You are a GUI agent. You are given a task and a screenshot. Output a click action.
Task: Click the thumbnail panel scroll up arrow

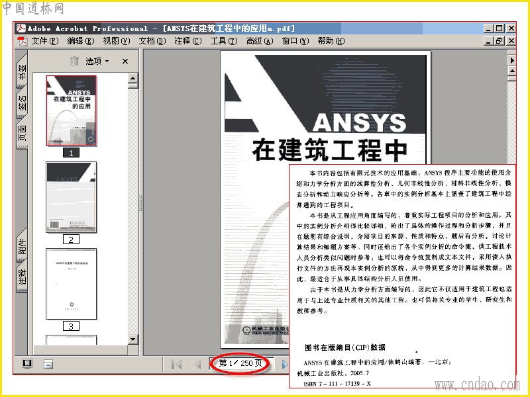133,78
